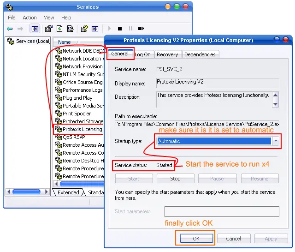Open the View menu
The height and width of the screenshot is (252, 295).
pyautogui.click(x=49, y=18)
